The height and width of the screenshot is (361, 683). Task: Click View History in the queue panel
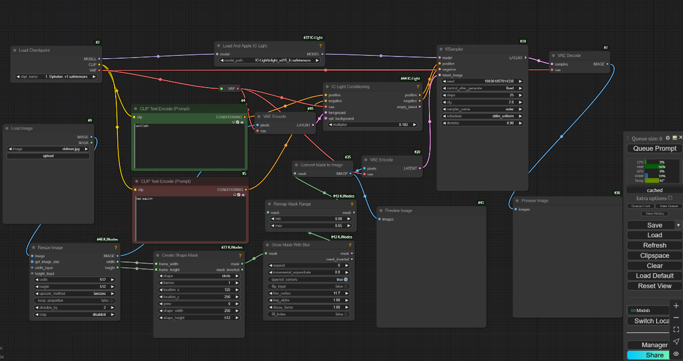coord(654,214)
